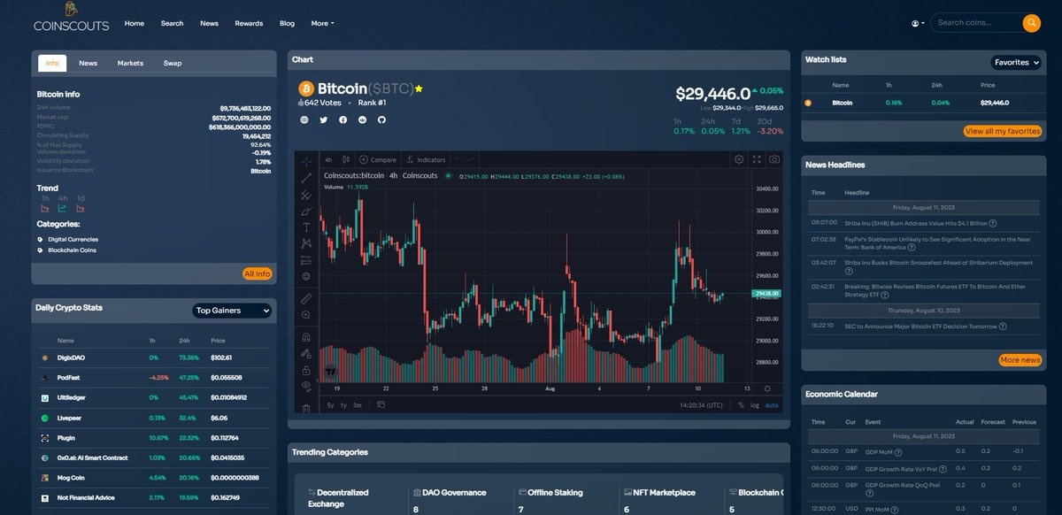Open Bitcoin's website globe icon

304,119
